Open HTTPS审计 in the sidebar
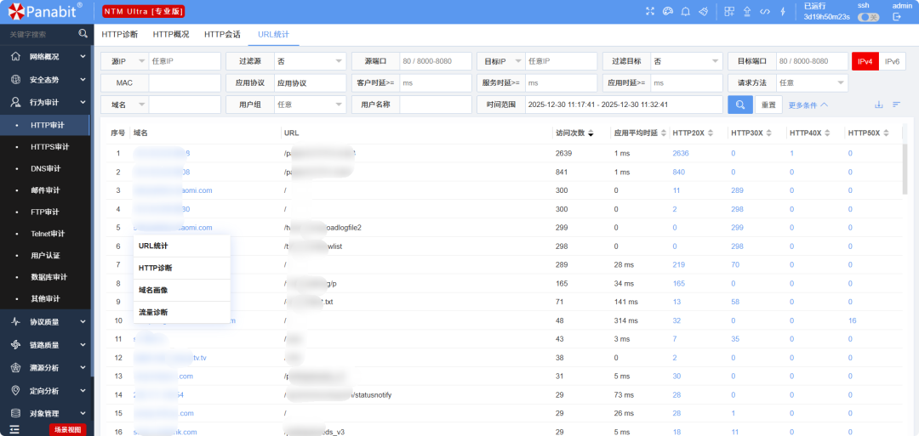 [46, 147]
